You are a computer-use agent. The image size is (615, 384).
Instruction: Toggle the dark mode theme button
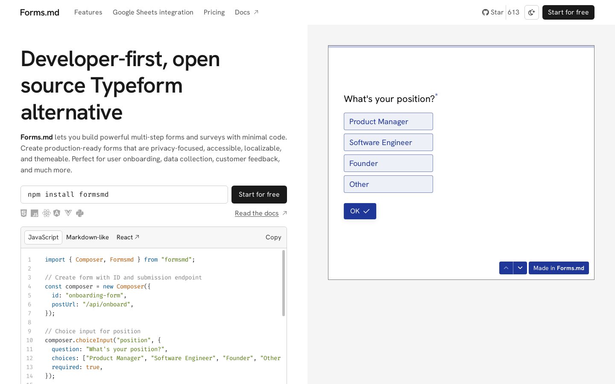click(532, 12)
